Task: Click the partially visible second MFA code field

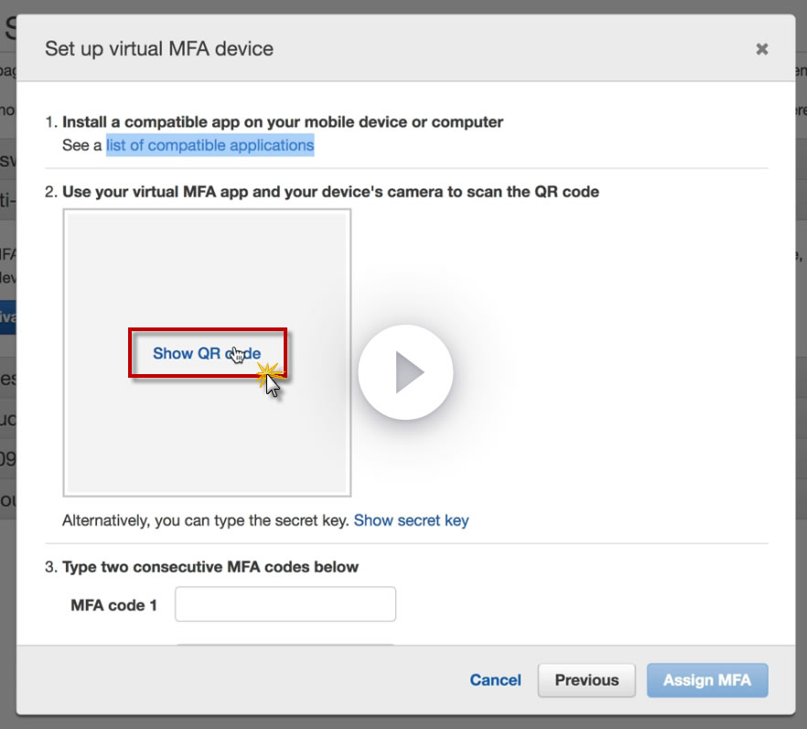Action: (x=285, y=645)
